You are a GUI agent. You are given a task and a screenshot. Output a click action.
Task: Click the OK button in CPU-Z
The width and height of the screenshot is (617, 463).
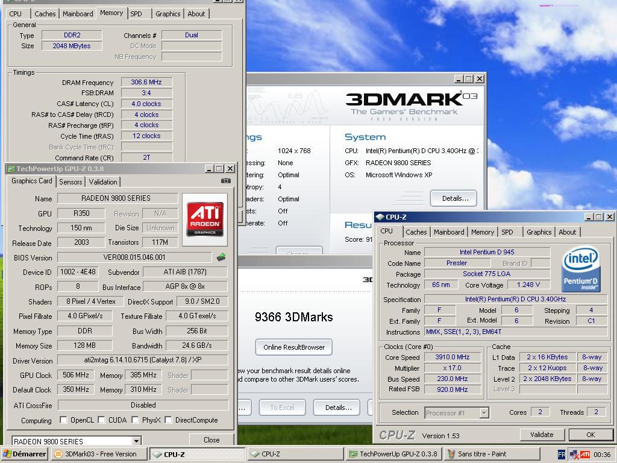tap(590, 435)
